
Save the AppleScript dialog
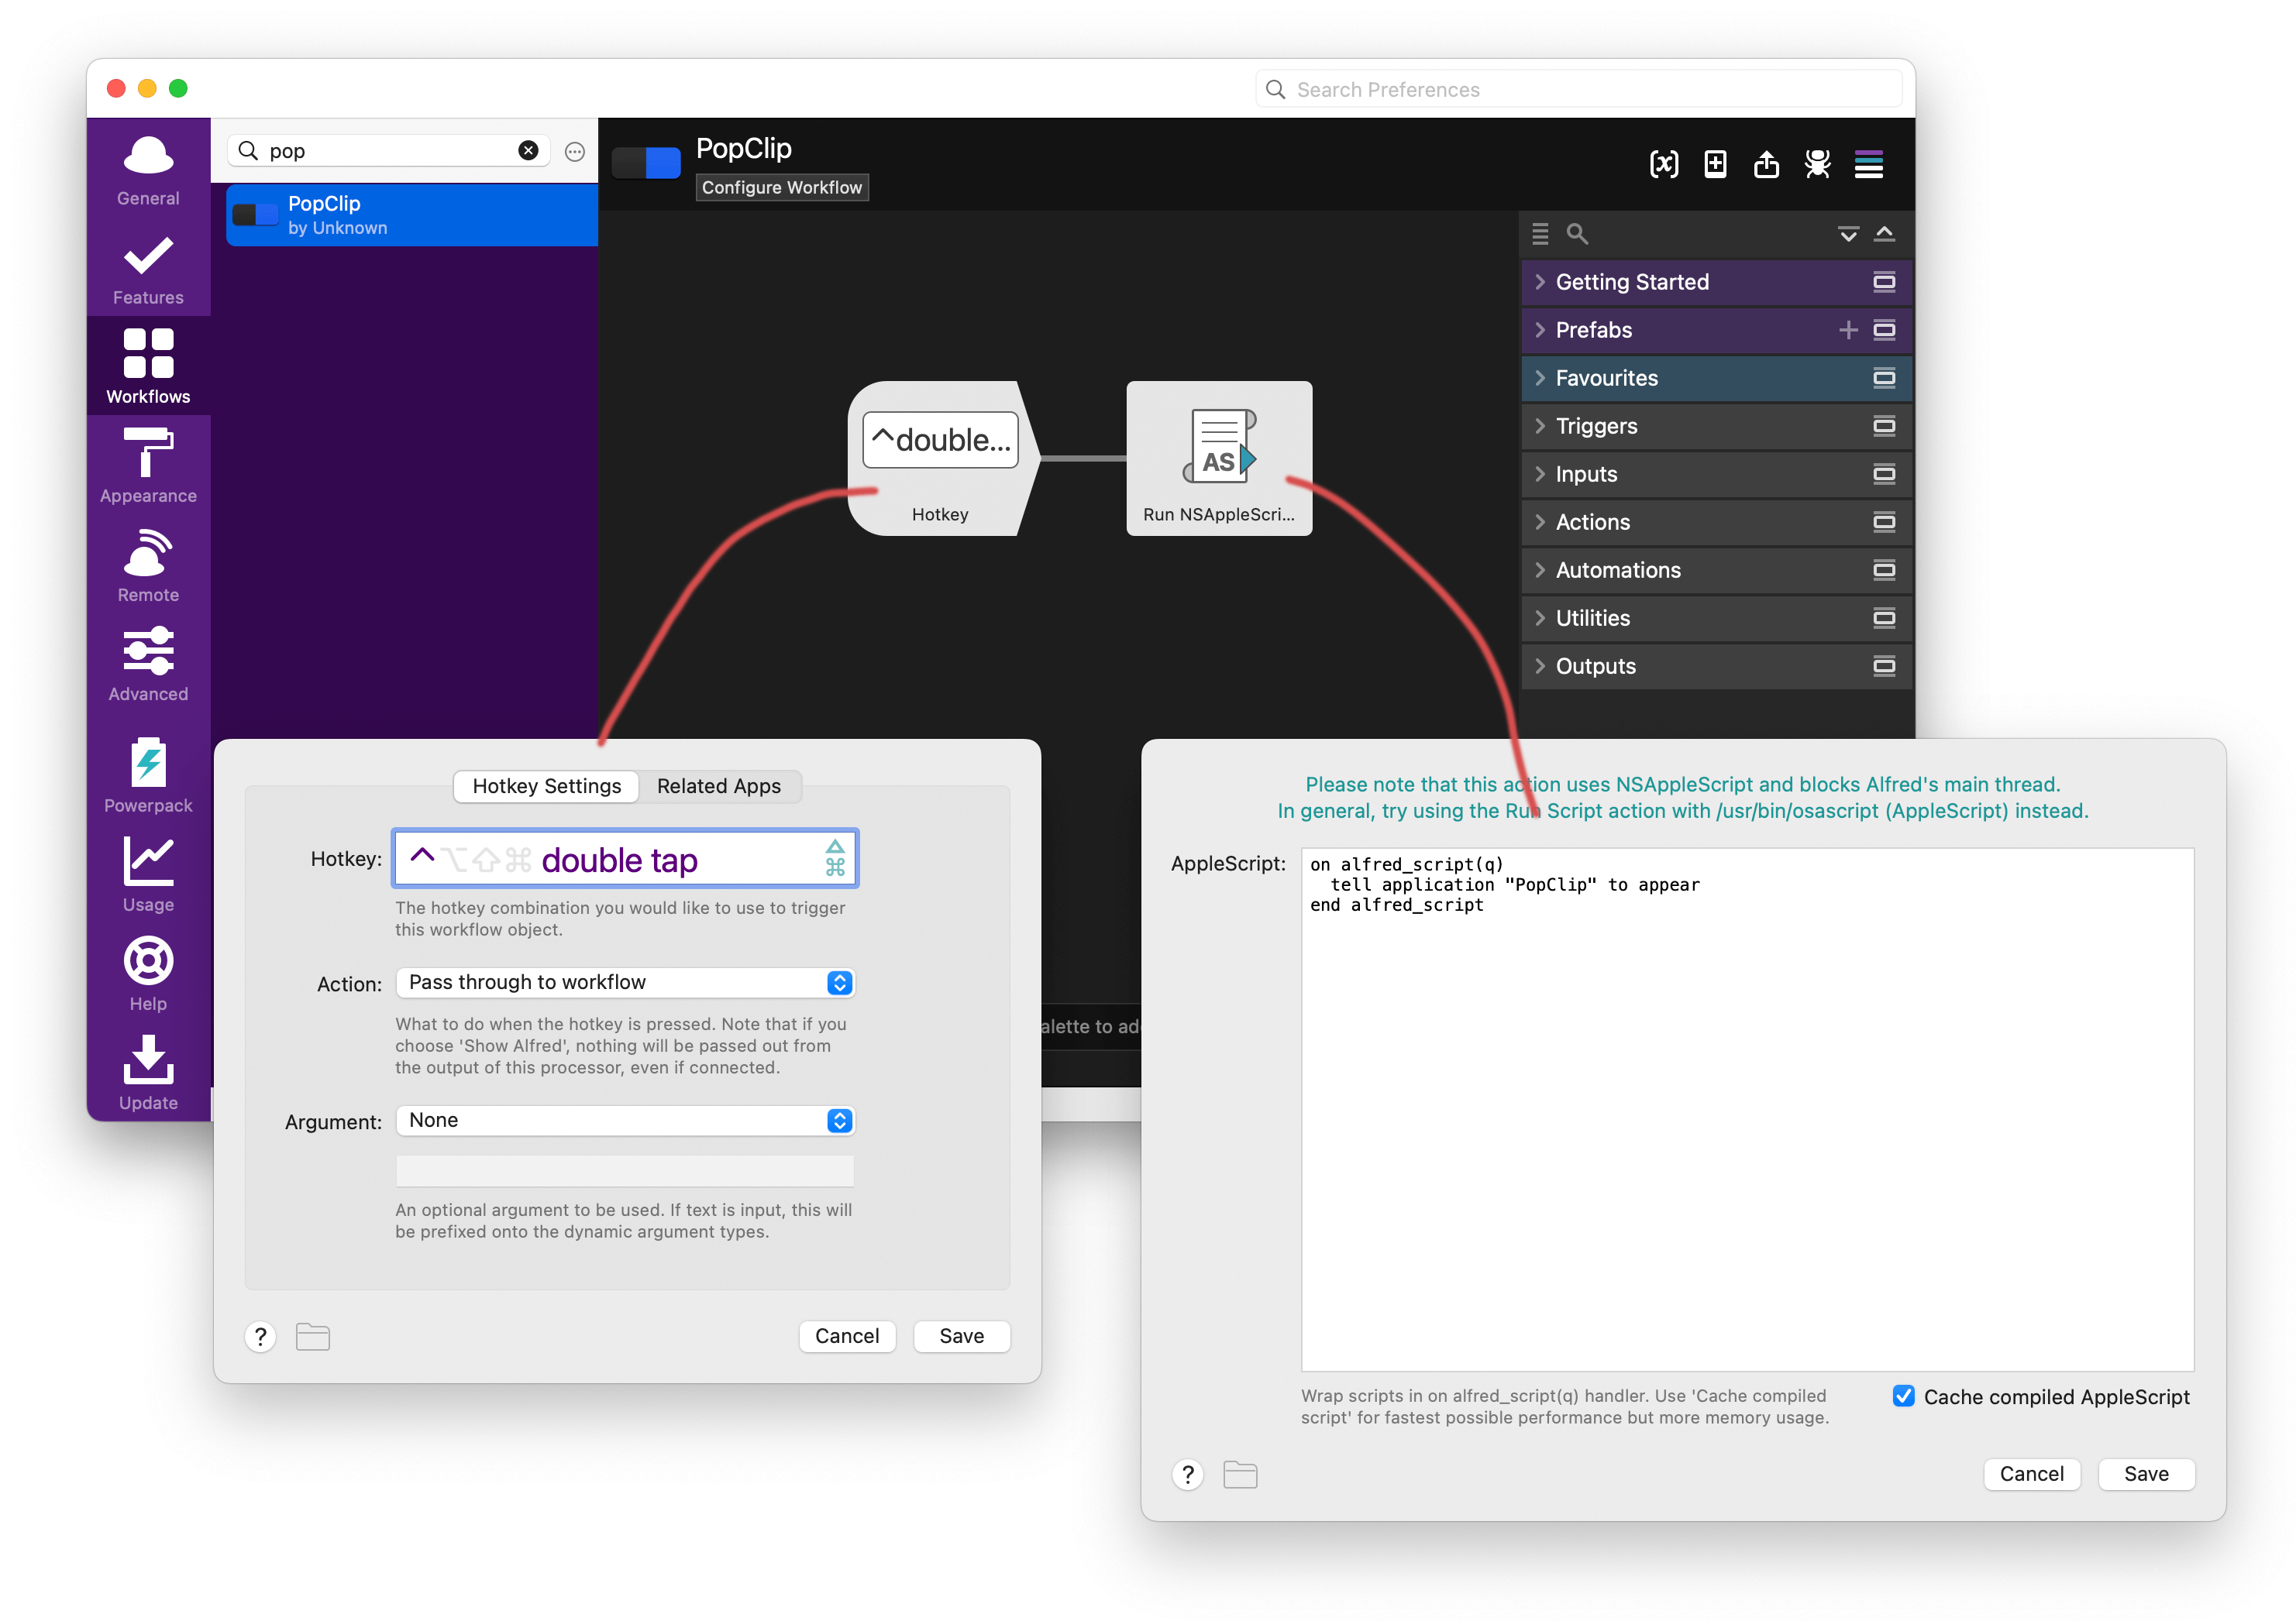pyautogui.click(x=2146, y=1474)
